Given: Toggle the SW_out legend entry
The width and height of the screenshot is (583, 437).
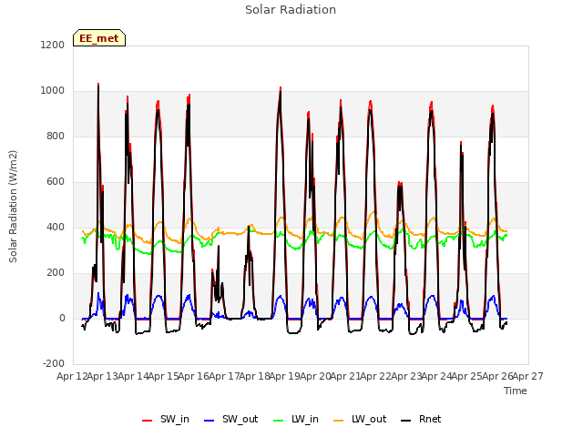Looking at the screenshot, I should (230, 419).
